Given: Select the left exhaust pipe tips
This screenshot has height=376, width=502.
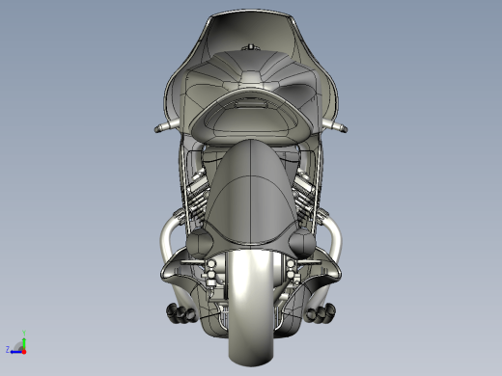Looking at the screenshot, I should coord(181,313).
